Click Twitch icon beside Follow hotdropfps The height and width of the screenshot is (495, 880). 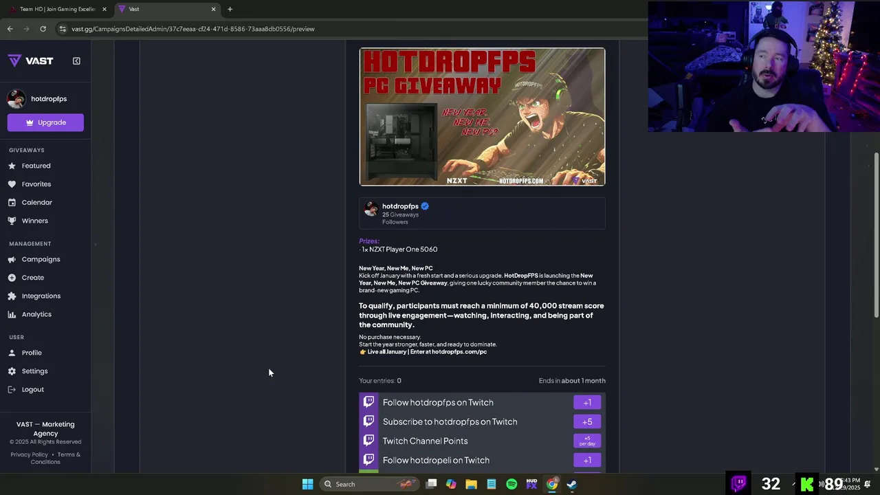368,402
